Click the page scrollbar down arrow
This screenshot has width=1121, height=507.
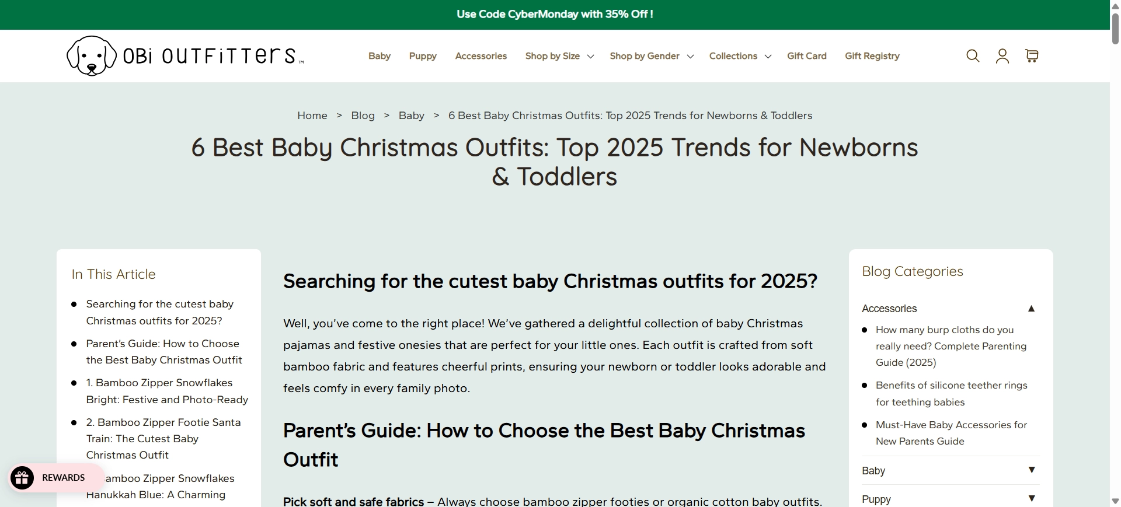tap(1115, 501)
